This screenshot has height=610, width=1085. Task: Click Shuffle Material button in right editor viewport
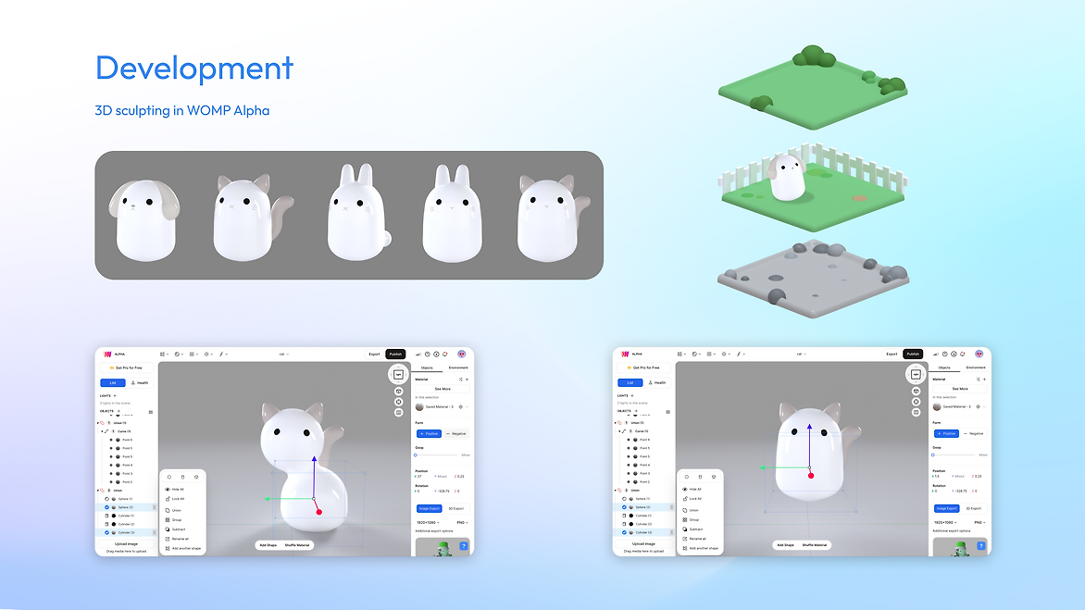pos(814,545)
